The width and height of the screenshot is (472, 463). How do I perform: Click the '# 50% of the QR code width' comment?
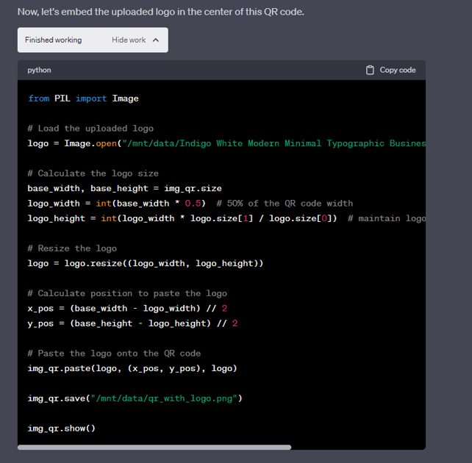point(285,204)
